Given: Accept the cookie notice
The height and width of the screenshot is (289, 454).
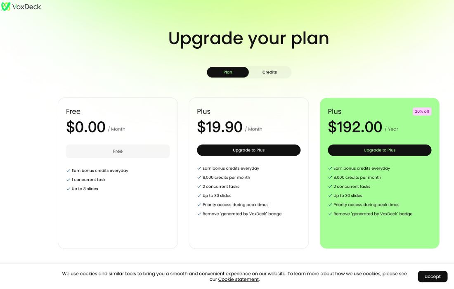Looking at the screenshot, I should click(432, 276).
